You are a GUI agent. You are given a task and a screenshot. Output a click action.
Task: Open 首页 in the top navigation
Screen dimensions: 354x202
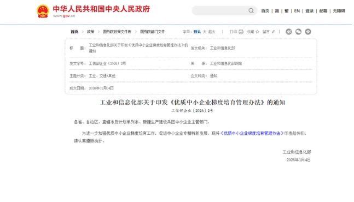(265, 11)
